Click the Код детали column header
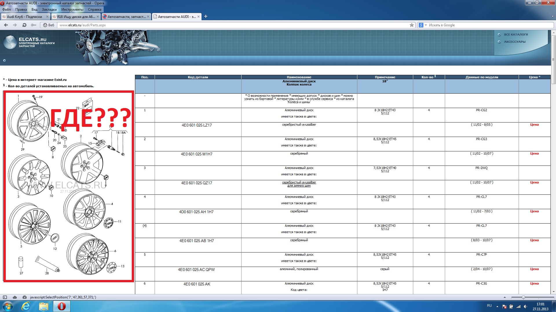The width and height of the screenshot is (556, 312). pyautogui.click(x=198, y=77)
